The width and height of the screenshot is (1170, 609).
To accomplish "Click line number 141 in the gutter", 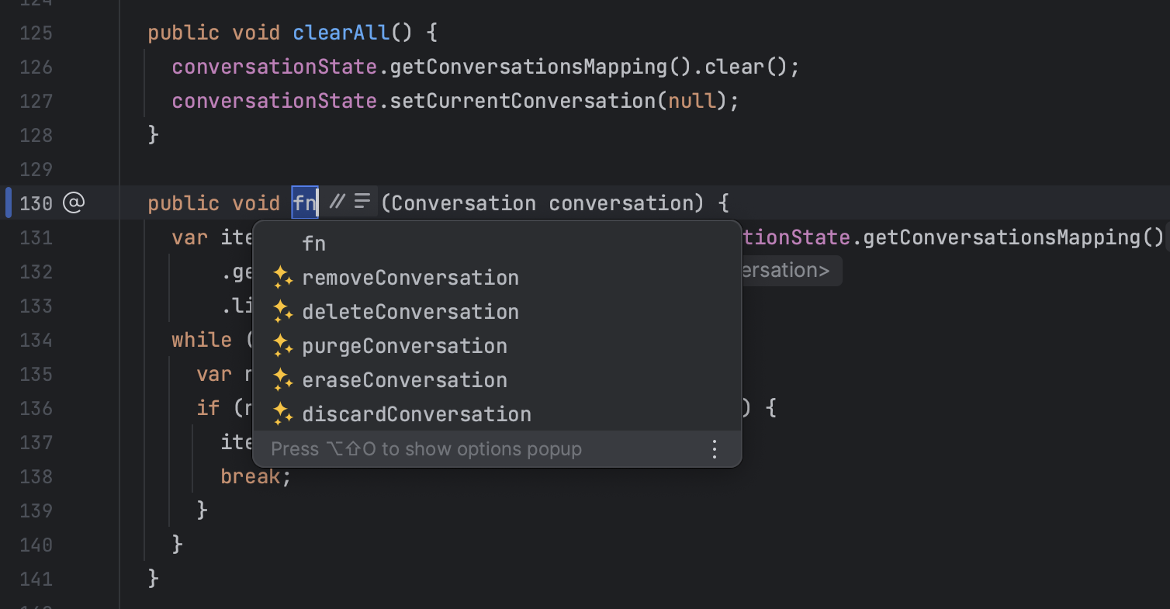I will 36,579.
